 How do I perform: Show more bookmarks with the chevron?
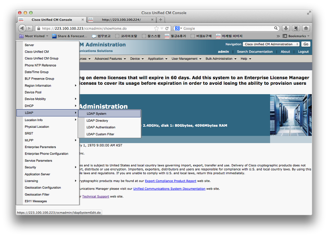278,36
